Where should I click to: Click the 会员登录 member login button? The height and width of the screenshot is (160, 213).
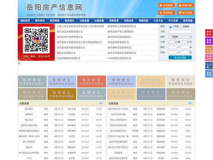coord(166,5)
